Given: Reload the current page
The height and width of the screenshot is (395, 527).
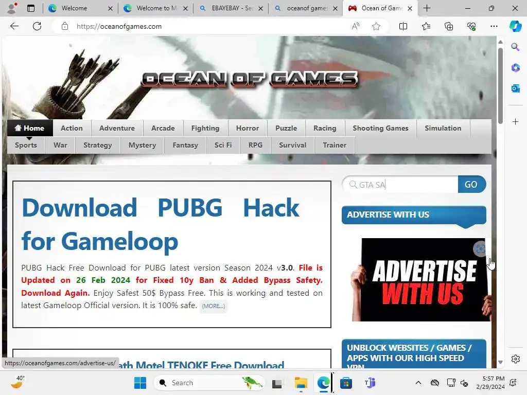Looking at the screenshot, I should point(37,26).
